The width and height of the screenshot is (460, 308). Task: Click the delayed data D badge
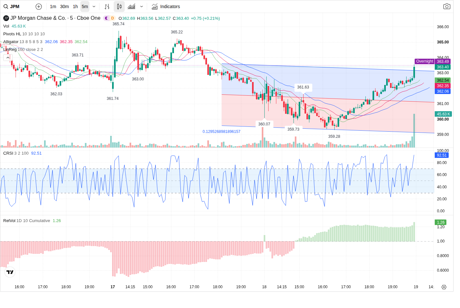coord(112,18)
